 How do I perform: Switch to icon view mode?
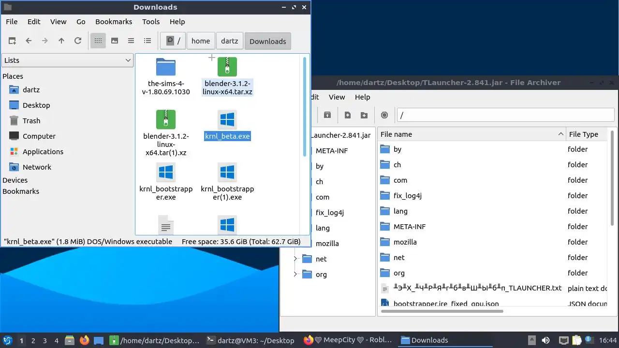pos(98,41)
